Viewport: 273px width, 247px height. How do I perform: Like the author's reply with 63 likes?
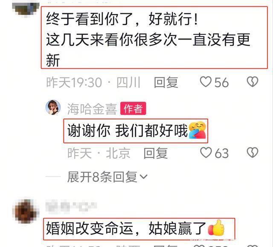point(206,153)
